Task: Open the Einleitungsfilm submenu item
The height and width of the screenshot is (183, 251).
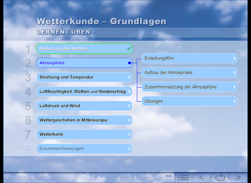Action: [189, 58]
